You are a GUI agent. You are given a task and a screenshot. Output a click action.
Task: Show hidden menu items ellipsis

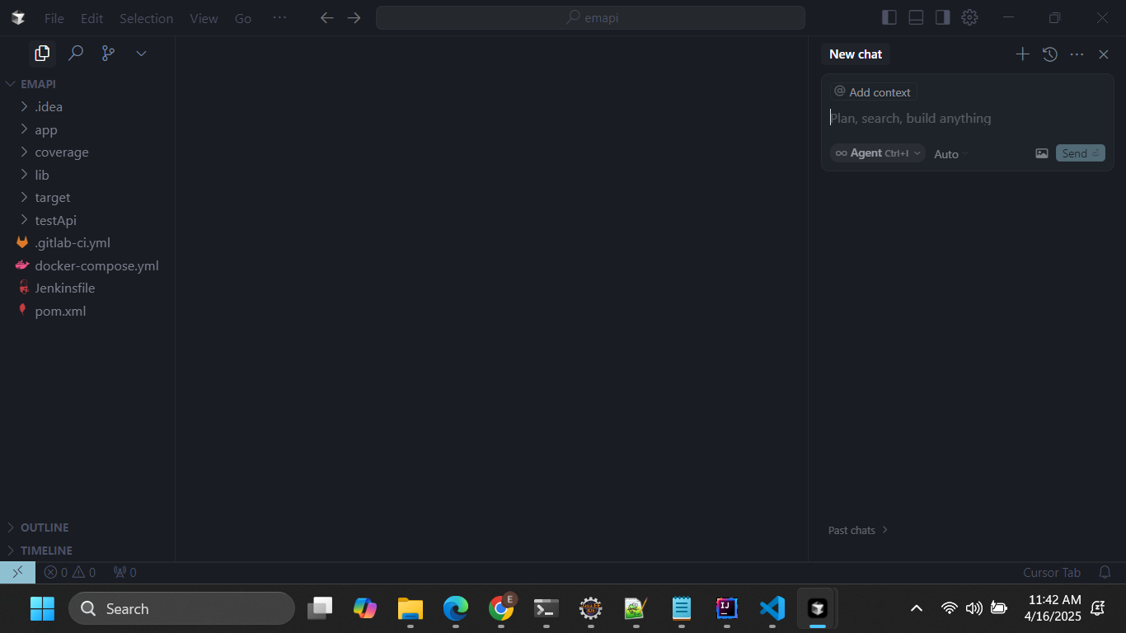279,18
